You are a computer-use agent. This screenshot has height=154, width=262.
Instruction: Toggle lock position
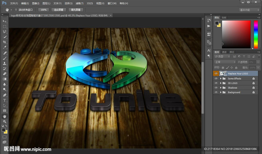[232, 68]
